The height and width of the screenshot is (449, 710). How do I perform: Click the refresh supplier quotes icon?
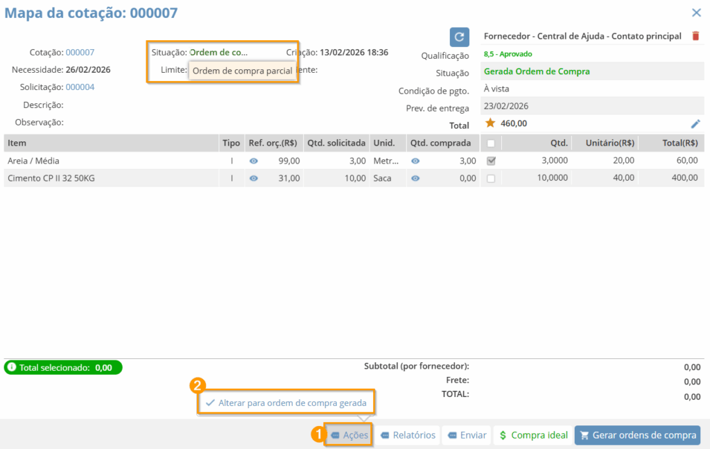click(460, 37)
